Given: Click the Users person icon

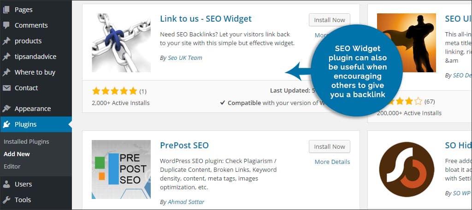Looking at the screenshot, I should click(6, 184).
